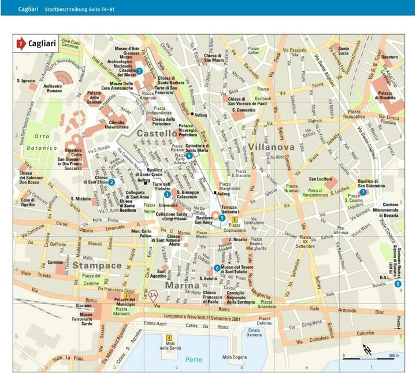This screenshot has width=416, height=373.
Task: Click 'Parco d. Rimembranza' label
Action: point(315,193)
